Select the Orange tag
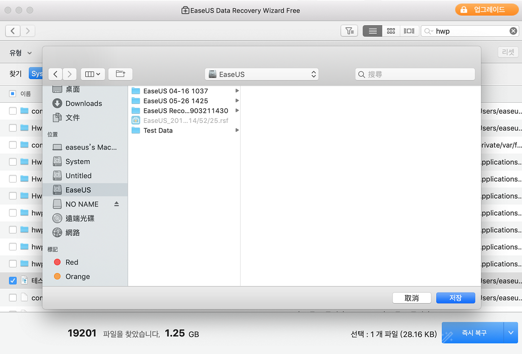The width and height of the screenshot is (522, 354). coord(85,276)
